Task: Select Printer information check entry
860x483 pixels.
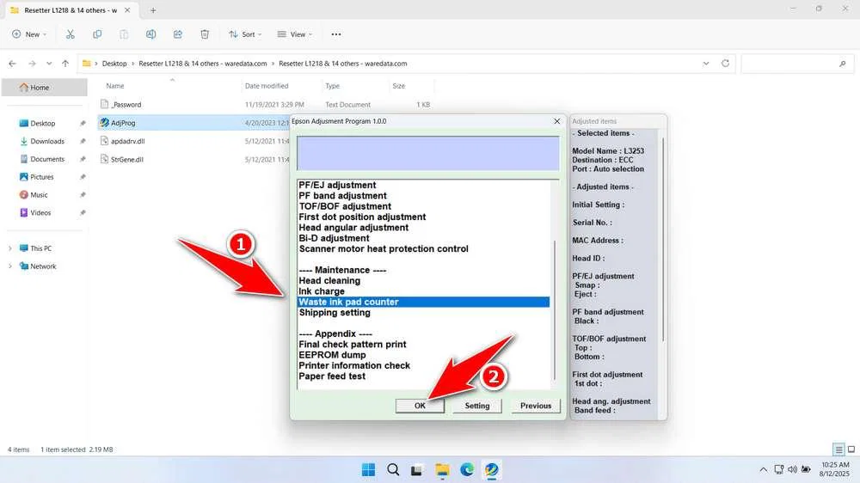Action: tap(354, 365)
